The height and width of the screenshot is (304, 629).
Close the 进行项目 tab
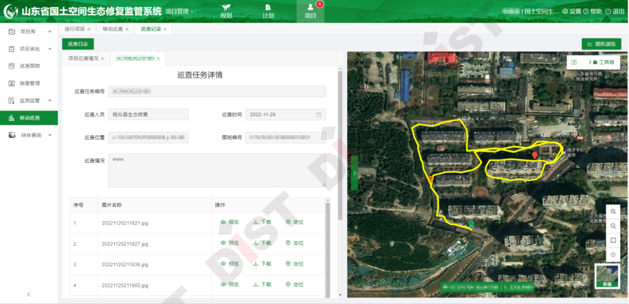tap(89, 29)
